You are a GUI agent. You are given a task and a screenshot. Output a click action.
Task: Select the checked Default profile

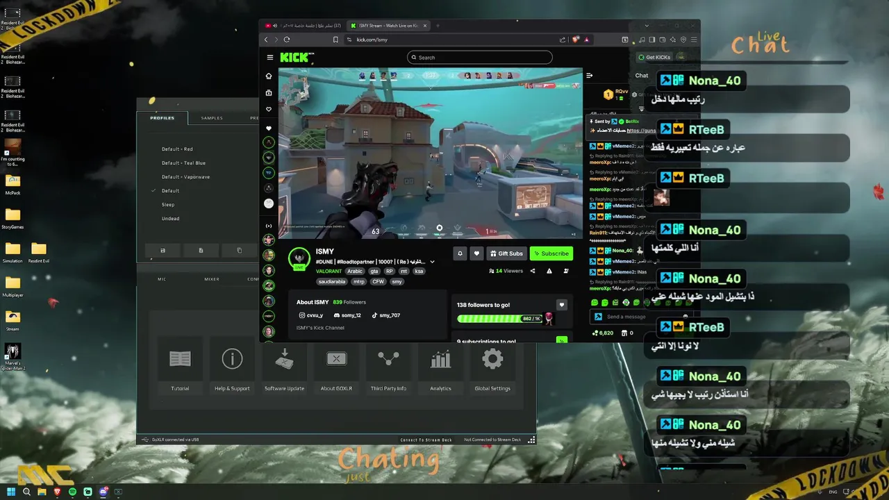pos(170,191)
